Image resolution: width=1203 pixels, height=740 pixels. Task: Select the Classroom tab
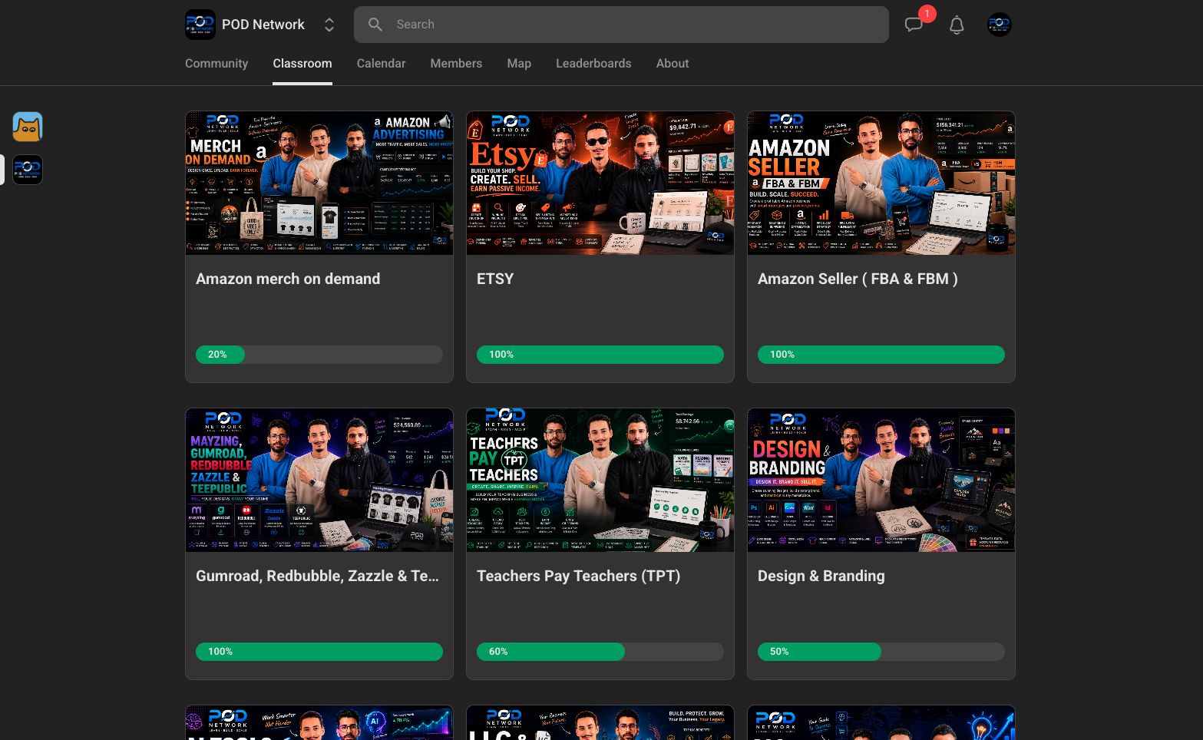(302, 64)
